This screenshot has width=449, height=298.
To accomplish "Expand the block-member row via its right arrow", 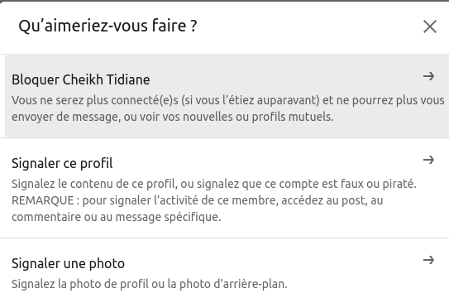I will point(428,76).
